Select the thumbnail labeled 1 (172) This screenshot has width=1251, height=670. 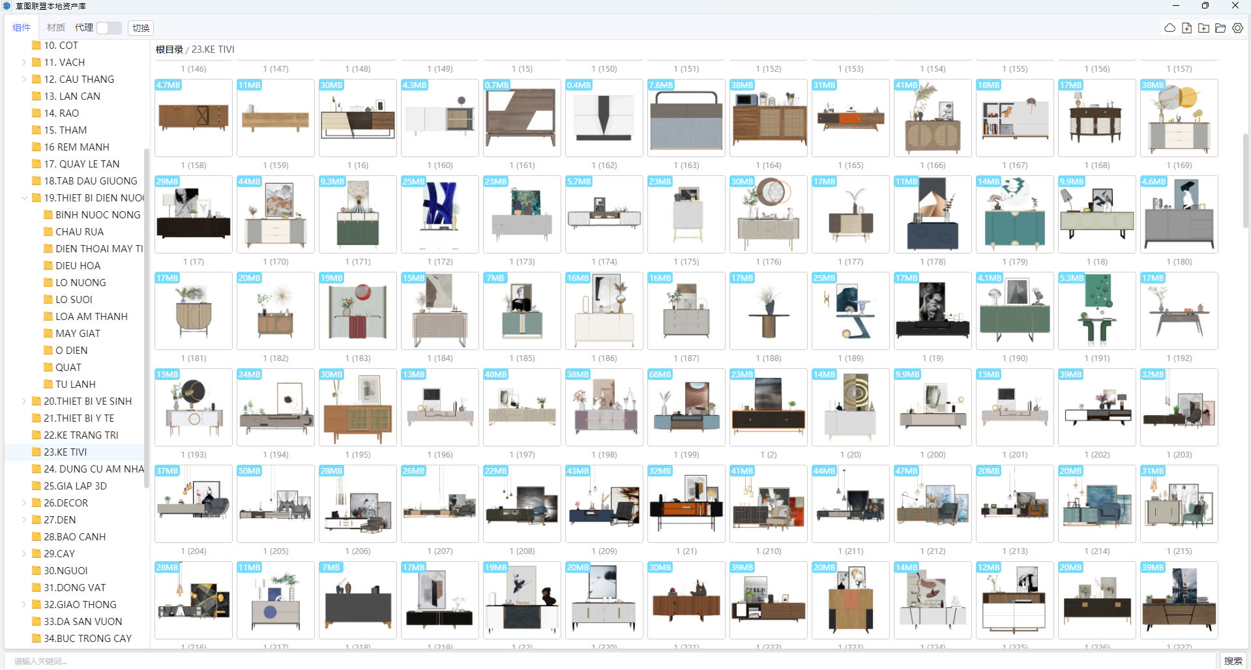439,214
